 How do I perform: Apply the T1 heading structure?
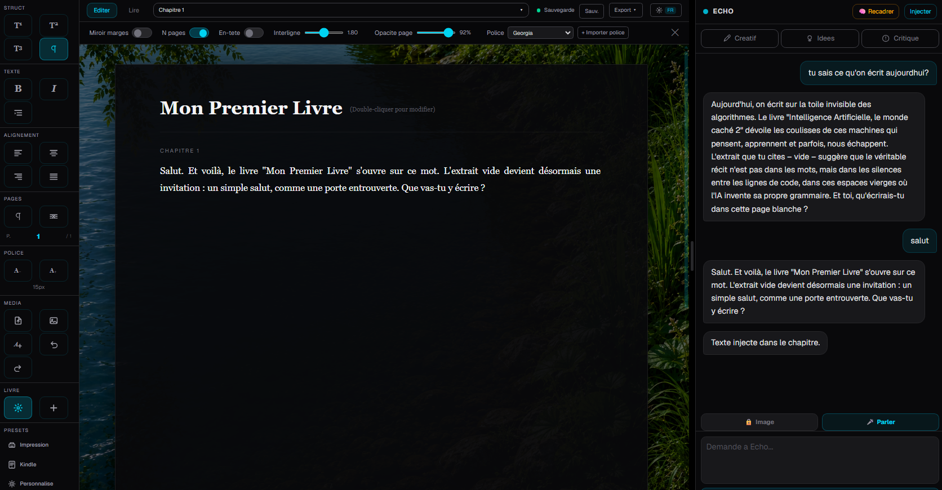pyautogui.click(x=18, y=25)
